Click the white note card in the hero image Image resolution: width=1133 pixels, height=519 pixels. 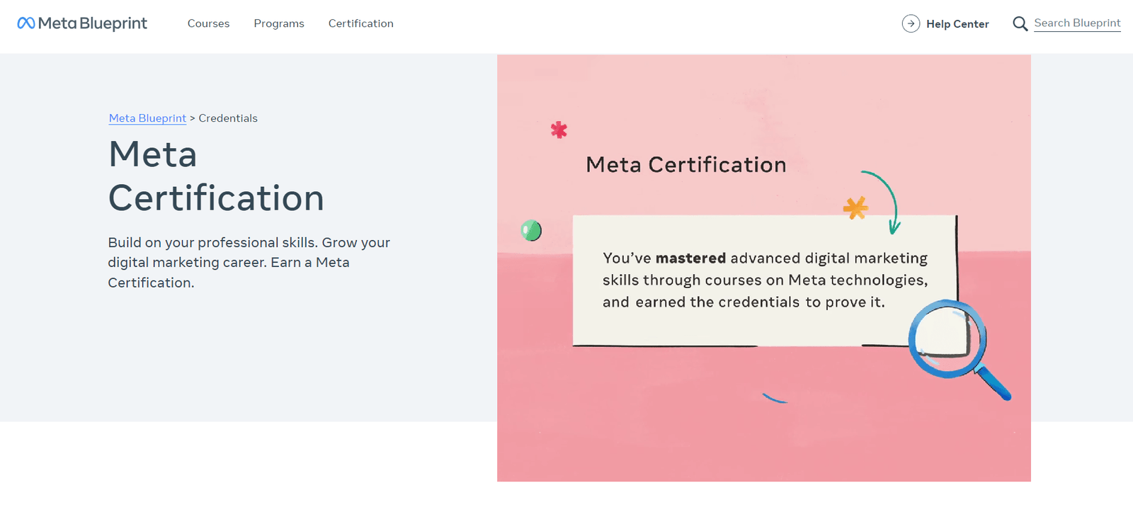(x=765, y=280)
